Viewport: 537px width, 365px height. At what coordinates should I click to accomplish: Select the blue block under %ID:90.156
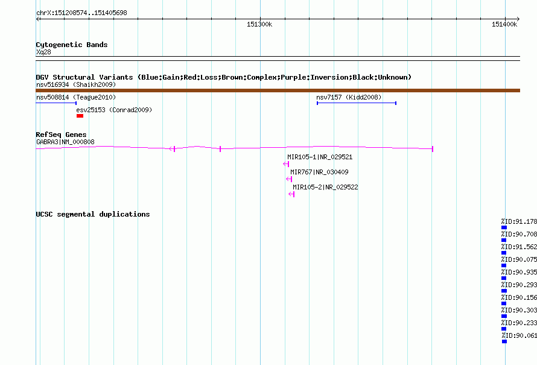(503, 303)
